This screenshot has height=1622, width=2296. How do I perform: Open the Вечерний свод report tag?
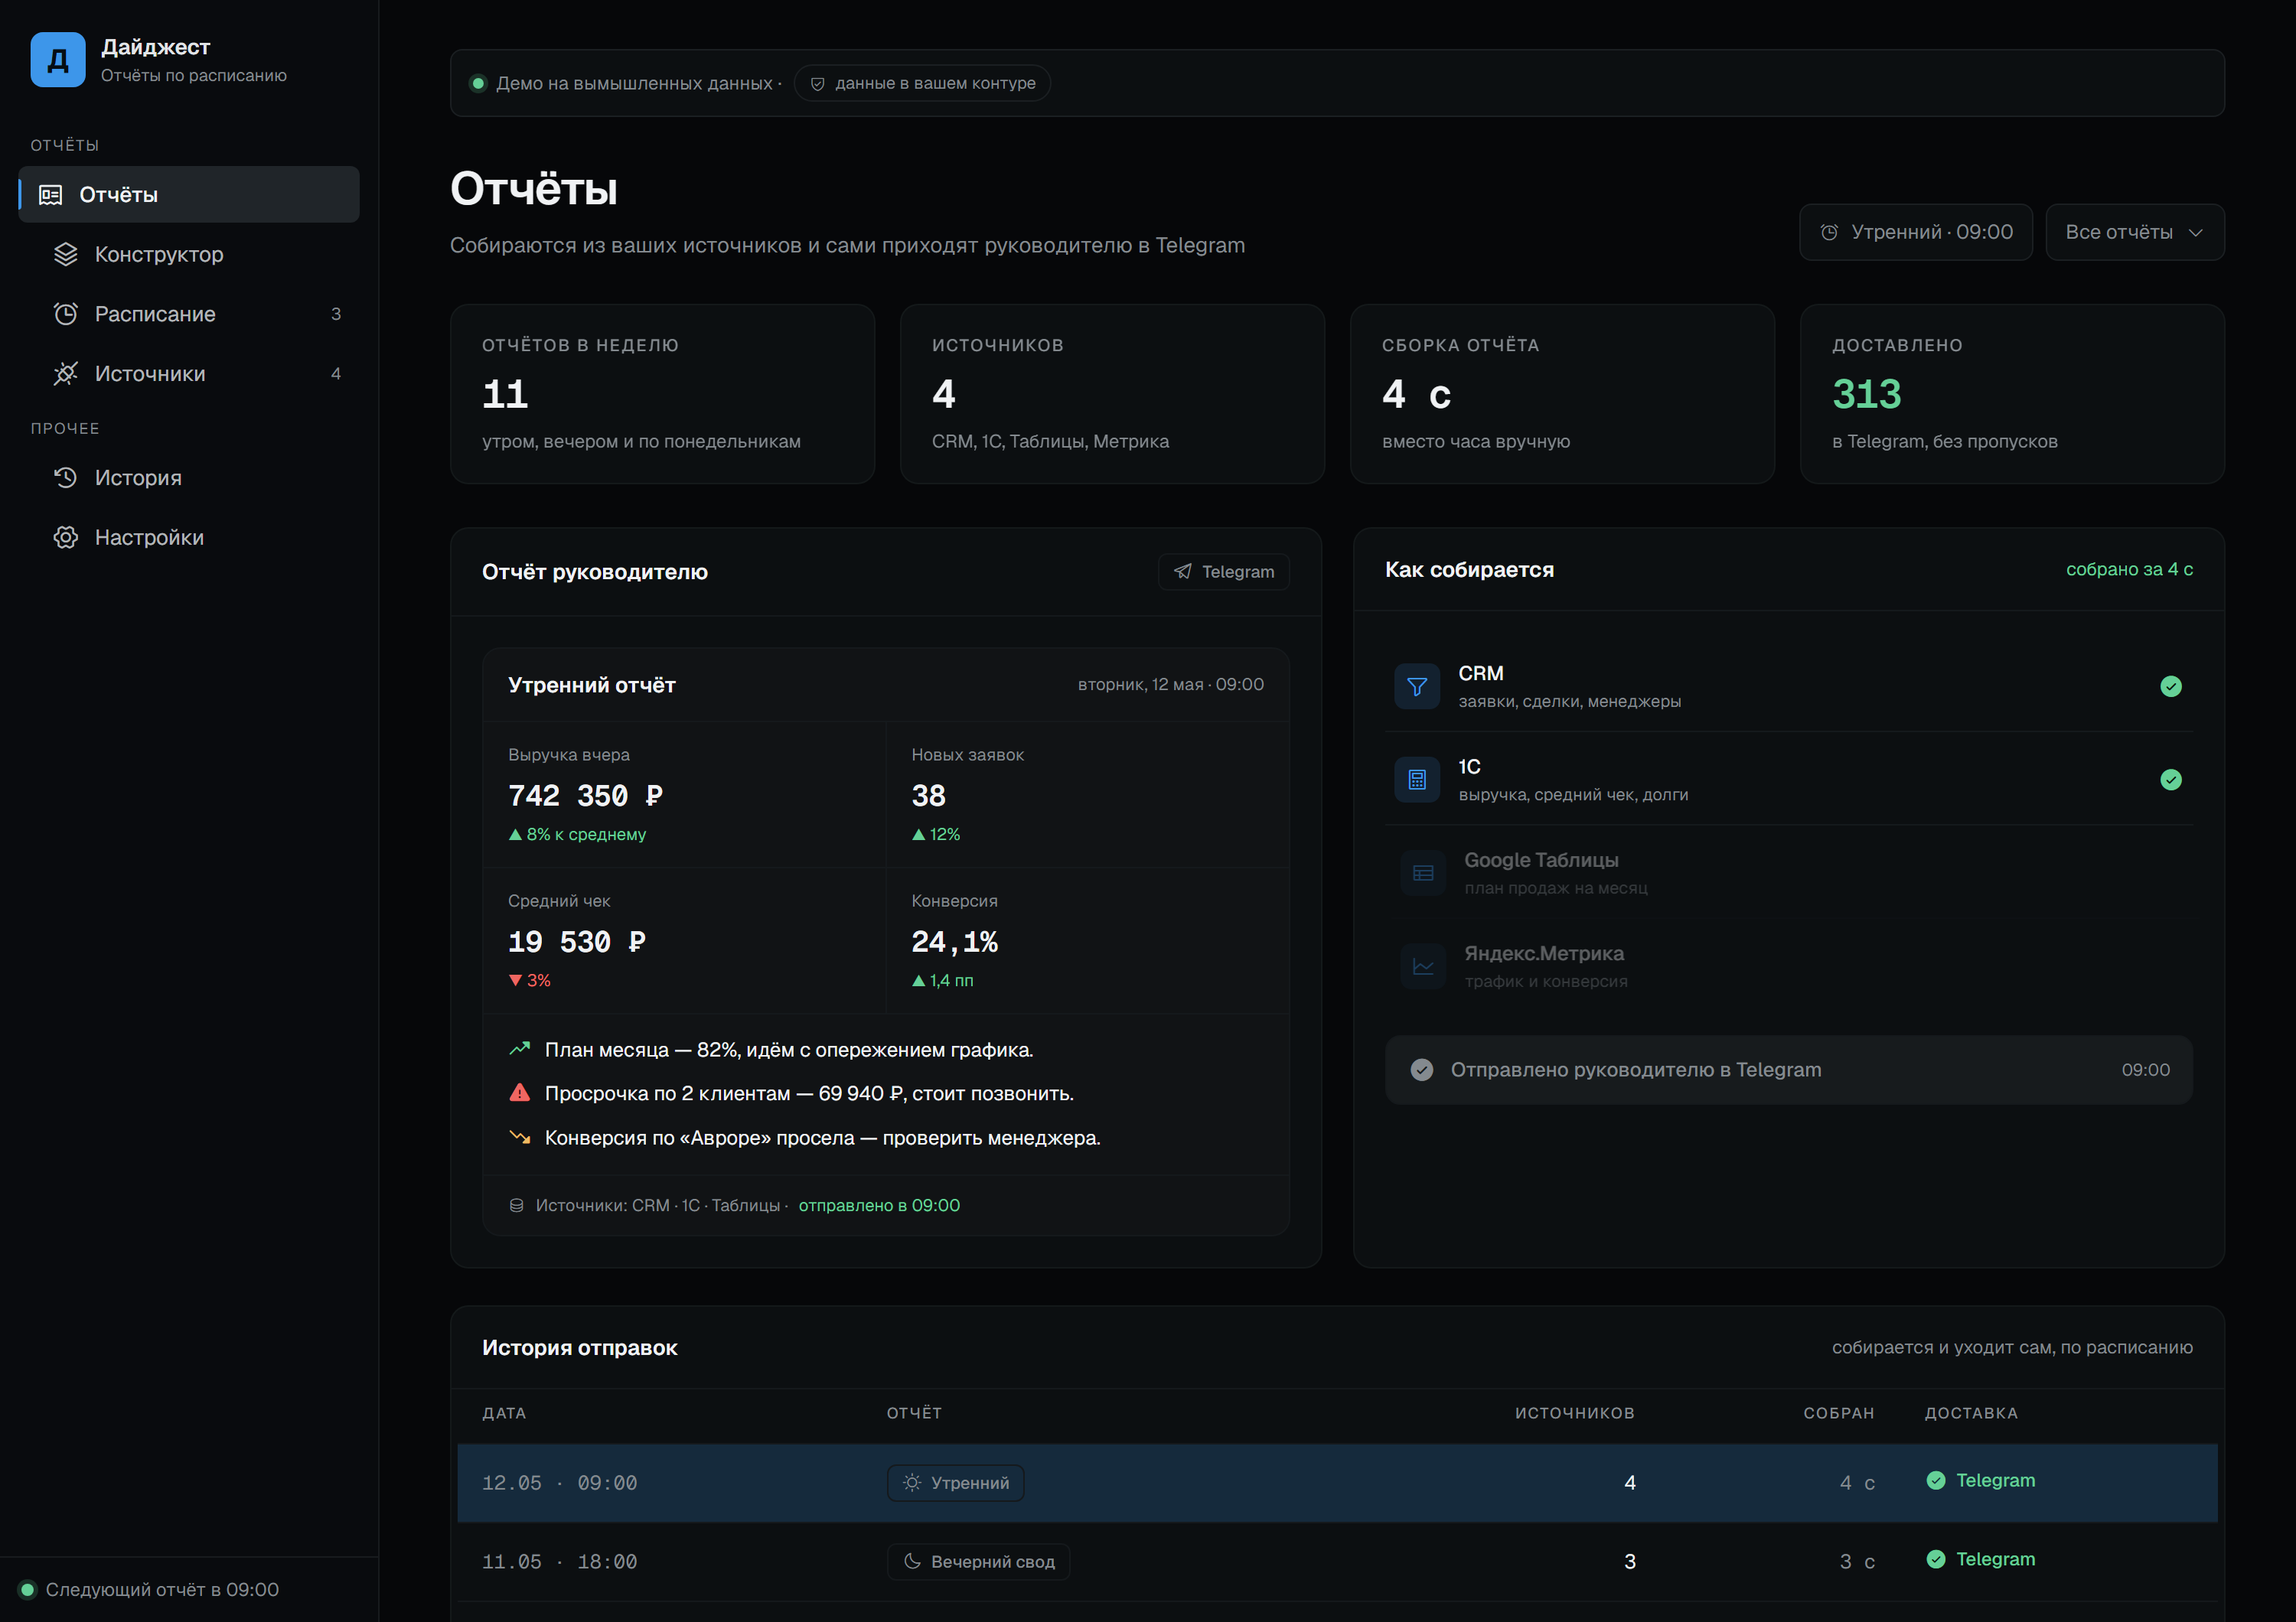pos(978,1561)
